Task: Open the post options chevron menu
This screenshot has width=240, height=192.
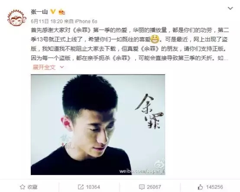Action: tap(230, 8)
